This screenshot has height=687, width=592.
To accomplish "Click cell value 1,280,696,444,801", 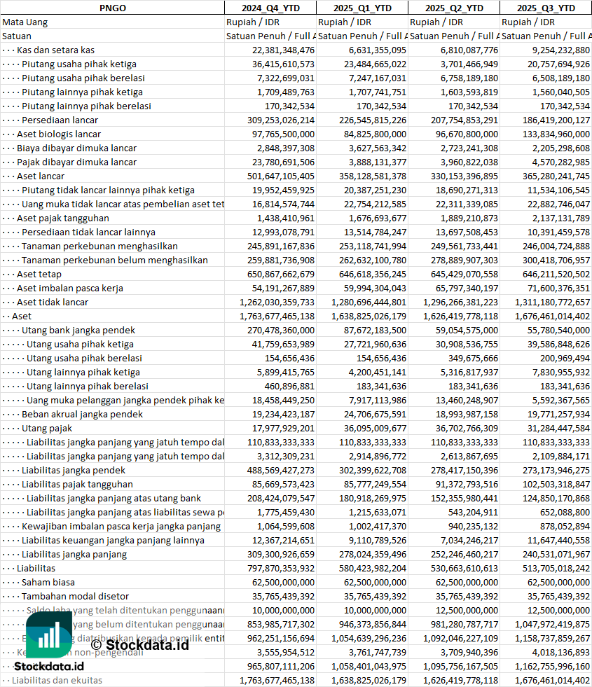I will pyautogui.click(x=369, y=303).
